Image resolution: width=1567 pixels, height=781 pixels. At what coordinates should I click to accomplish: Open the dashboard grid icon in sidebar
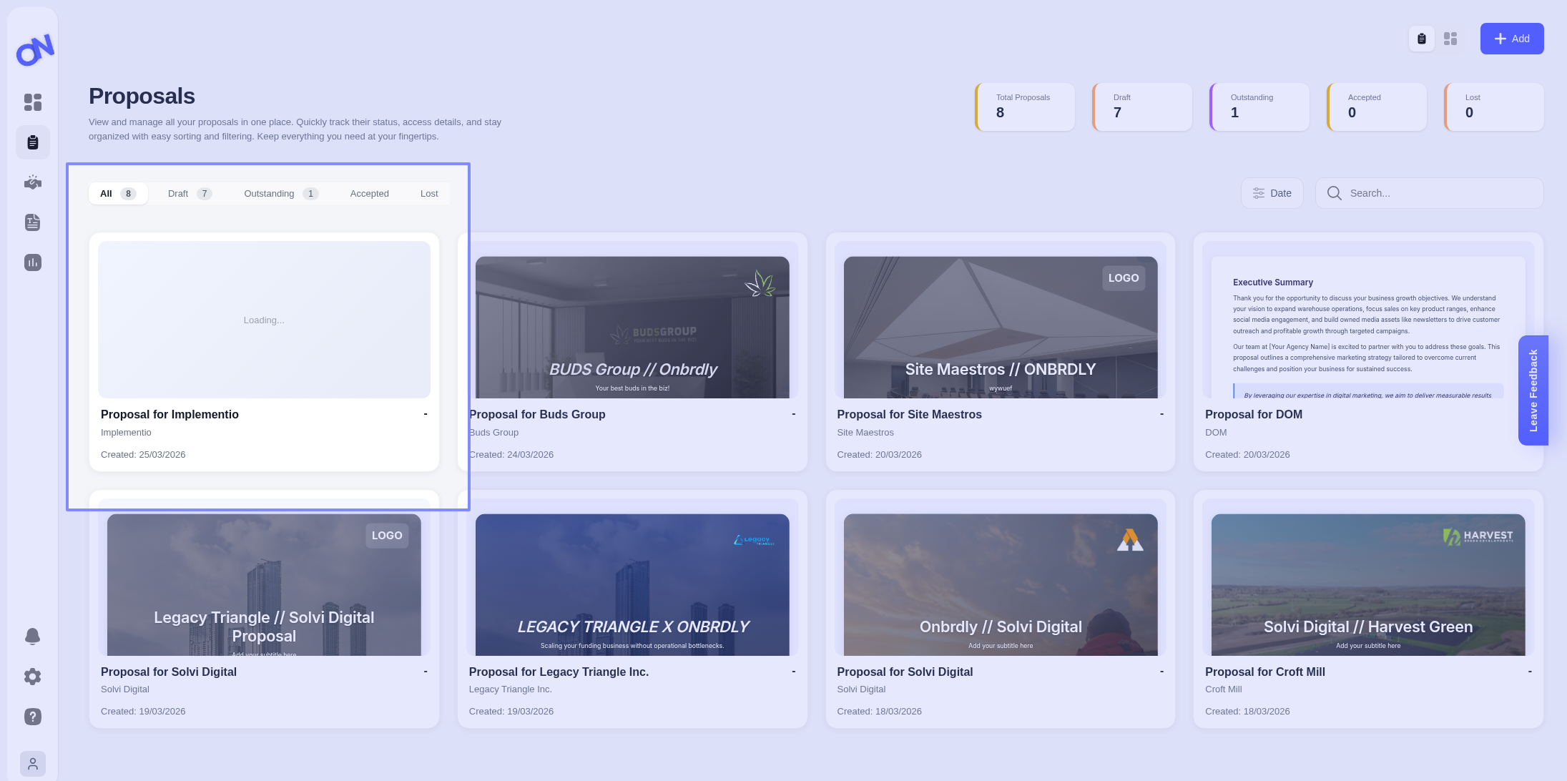(33, 102)
